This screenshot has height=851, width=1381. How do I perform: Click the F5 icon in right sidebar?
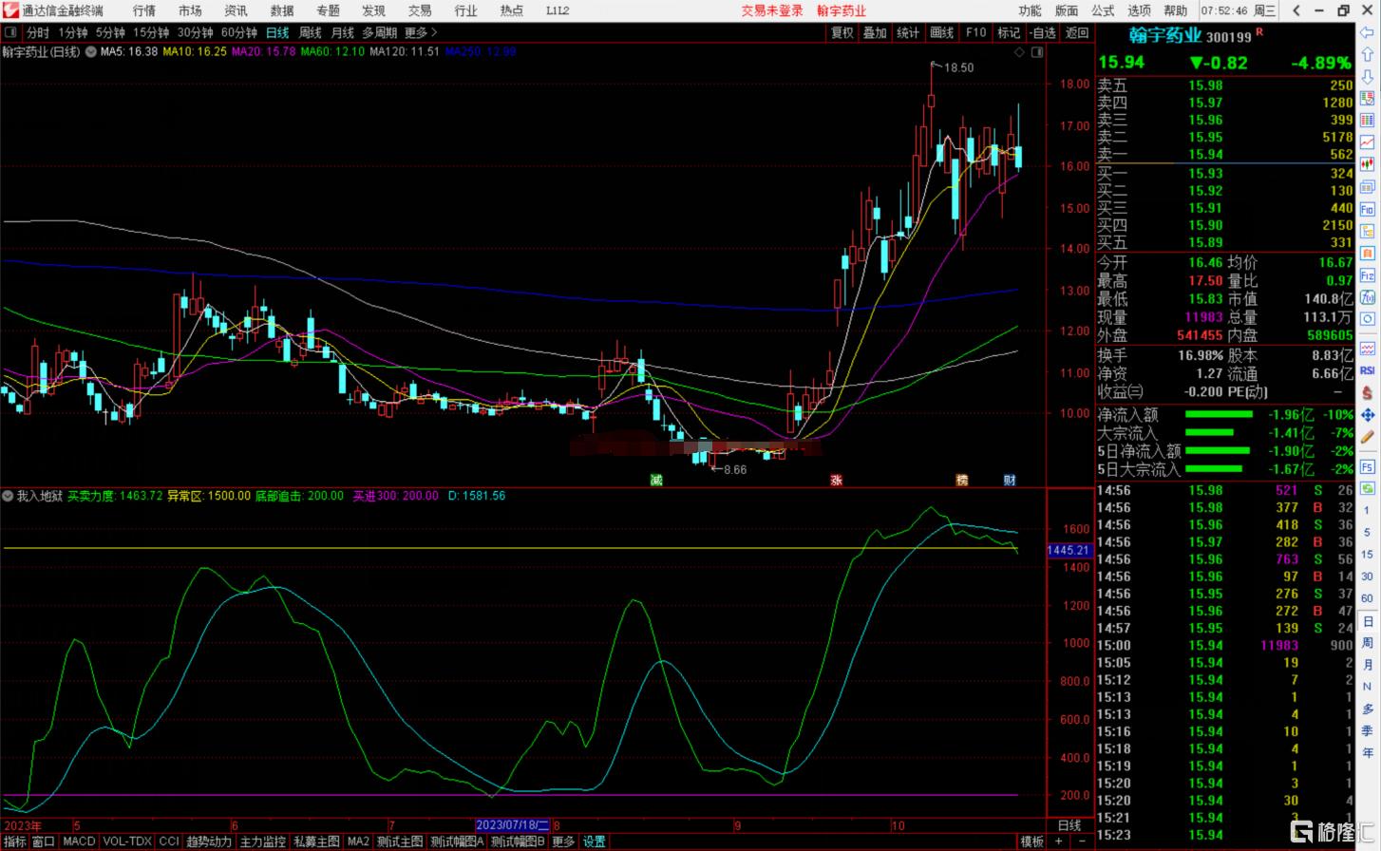(1368, 467)
